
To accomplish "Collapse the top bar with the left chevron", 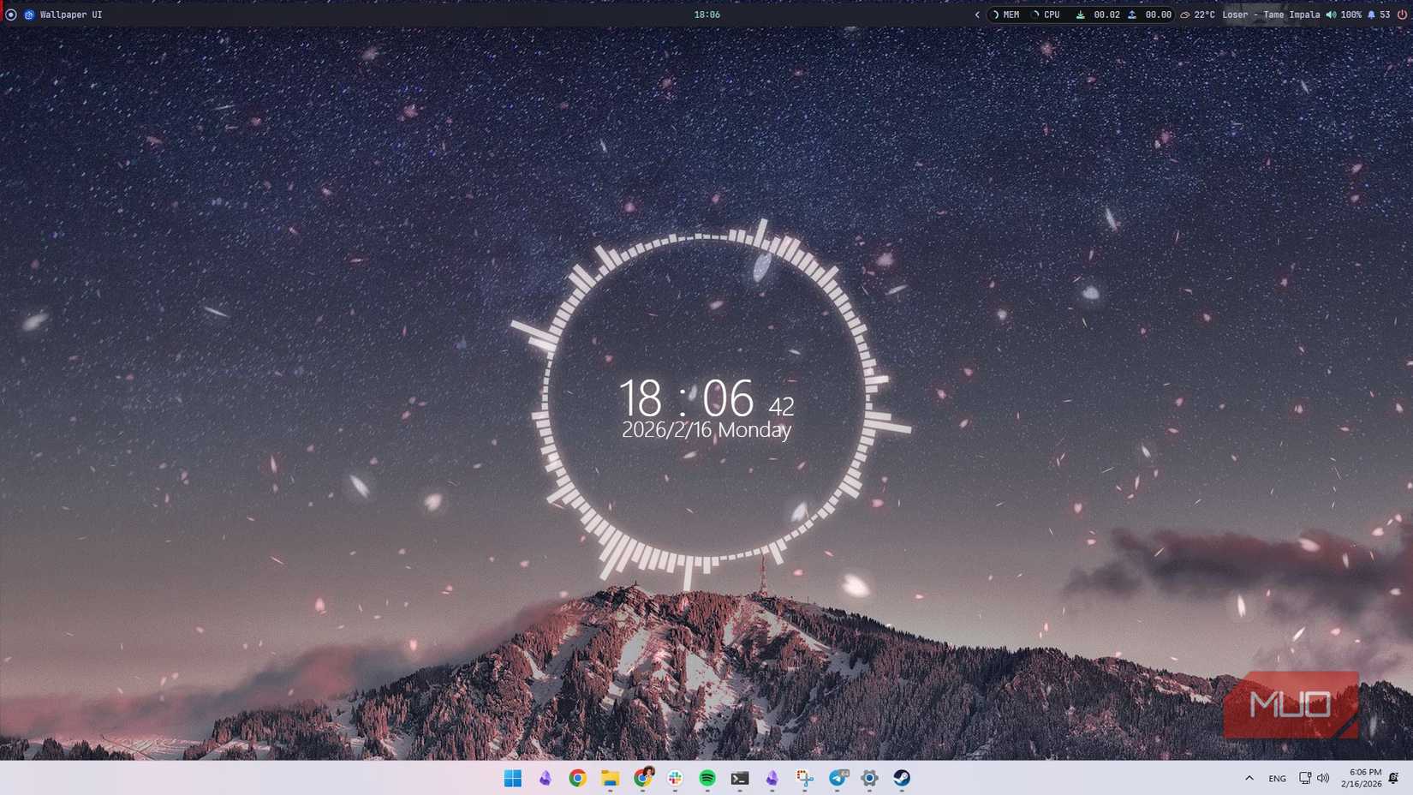I will pos(976,15).
